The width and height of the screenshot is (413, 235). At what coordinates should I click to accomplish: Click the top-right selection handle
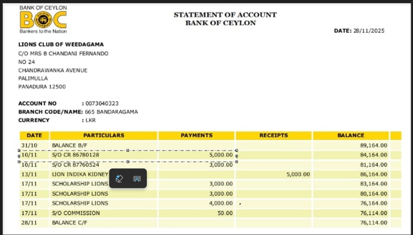point(236,150)
